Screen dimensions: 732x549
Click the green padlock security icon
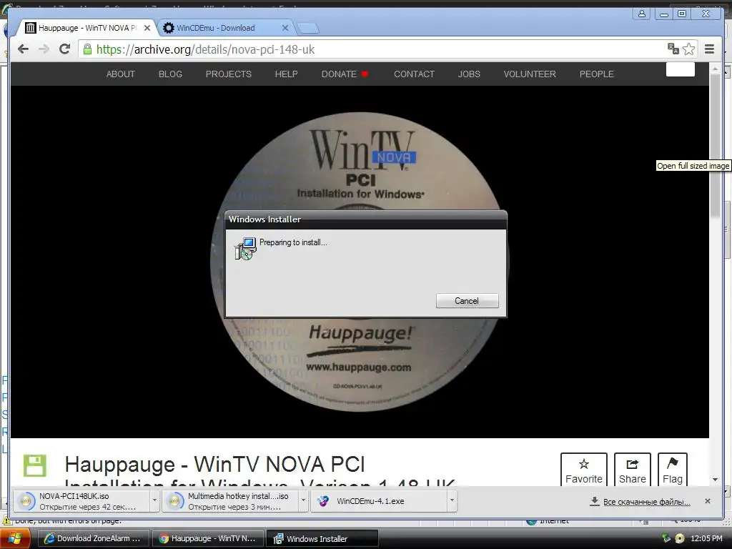(87, 49)
